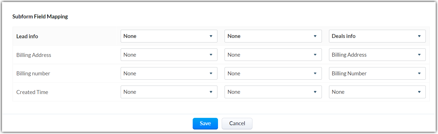This screenshot has width=438, height=134.
Task: Open first None dropdown in Created Time row
Action: click(169, 92)
